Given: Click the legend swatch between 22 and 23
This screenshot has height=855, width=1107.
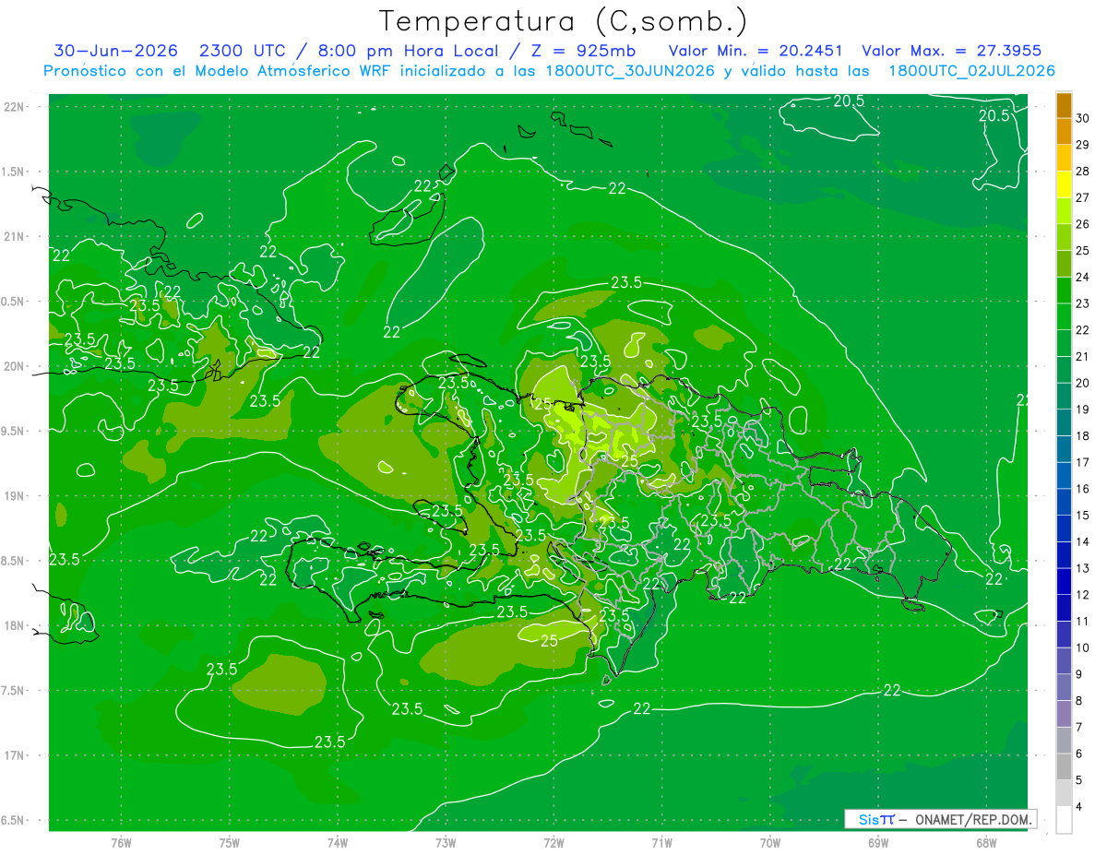Looking at the screenshot, I should (1064, 316).
